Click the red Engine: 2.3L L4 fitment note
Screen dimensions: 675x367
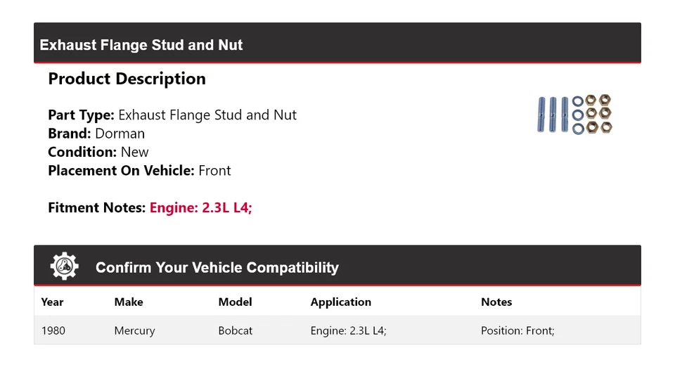[x=200, y=207]
